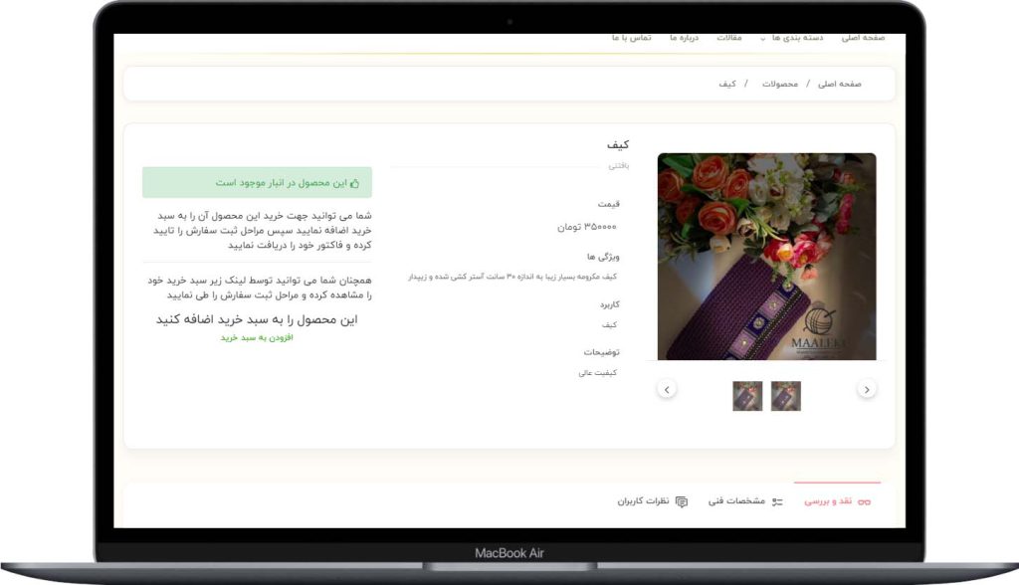The width and height of the screenshot is (1019, 585).
Task: Click the chat bubble icon beside نظرات کاربران
Action: point(682,502)
